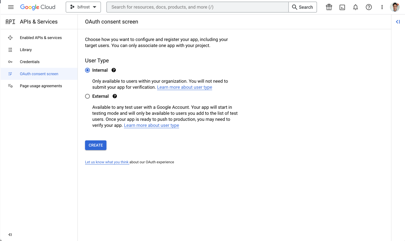Collapse the left navigation sidebar
Screen dimensions: 405x241
pos(10,235)
